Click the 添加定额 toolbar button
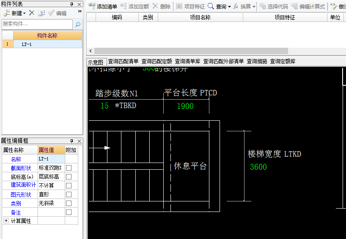346x239 pixels. [x=135, y=6]
